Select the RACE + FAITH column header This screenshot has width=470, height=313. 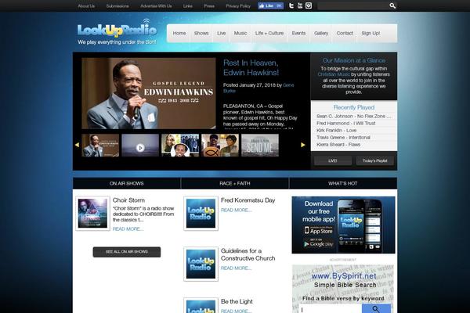[235, 183]
